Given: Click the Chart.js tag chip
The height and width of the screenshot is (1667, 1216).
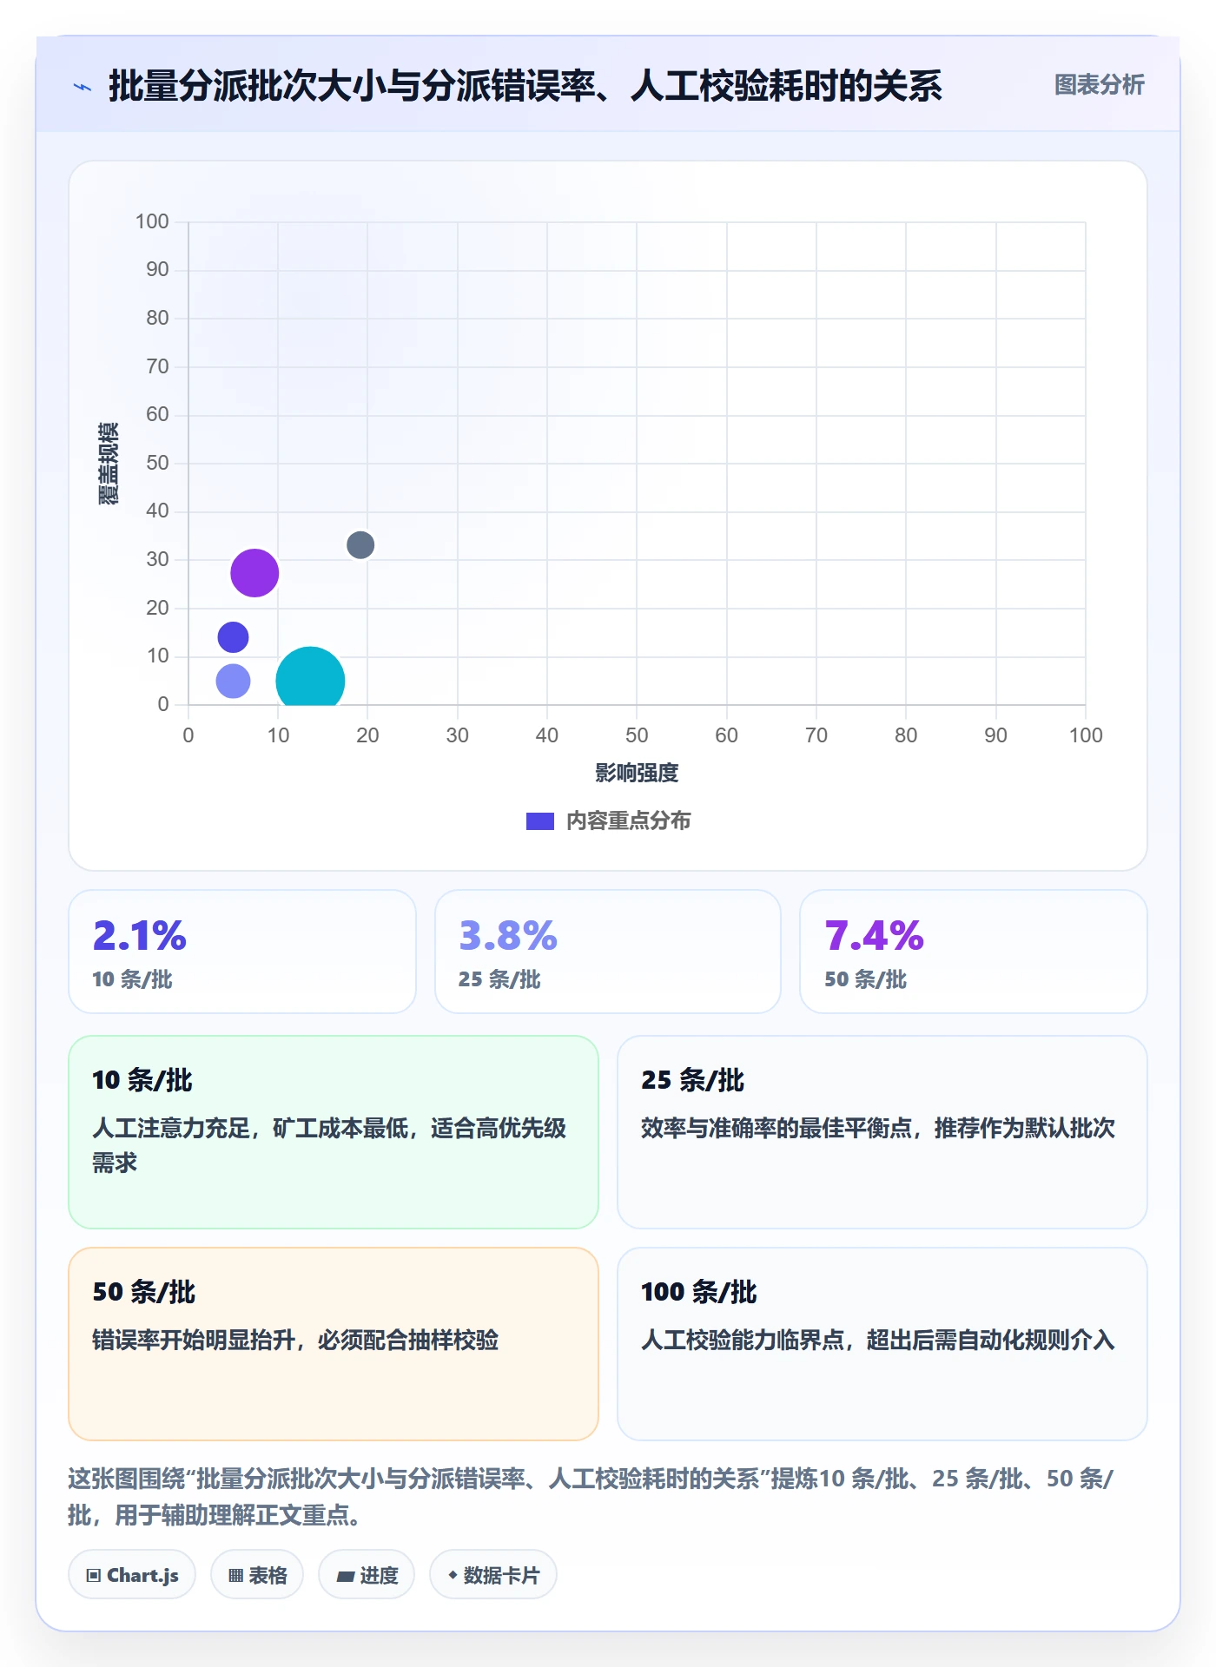Looking at the screenshot, I should tap(132, 1575).
